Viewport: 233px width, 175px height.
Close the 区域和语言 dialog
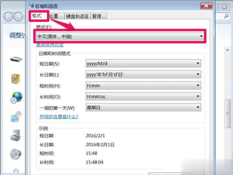pos(206,6)
